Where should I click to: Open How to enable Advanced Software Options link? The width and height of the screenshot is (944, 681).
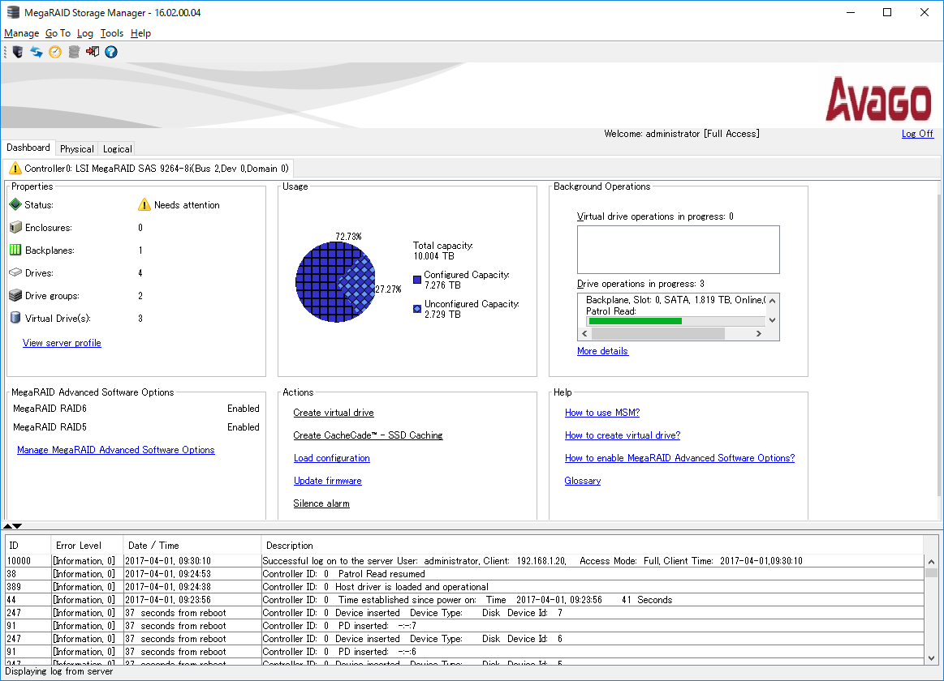click(x=679, y=458)
